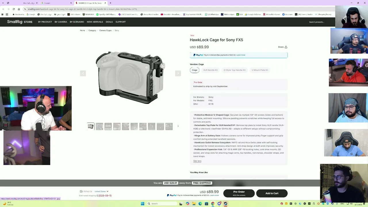Go back using the browser back arrow
368x207 pixels.
click(x=3, y=9)
